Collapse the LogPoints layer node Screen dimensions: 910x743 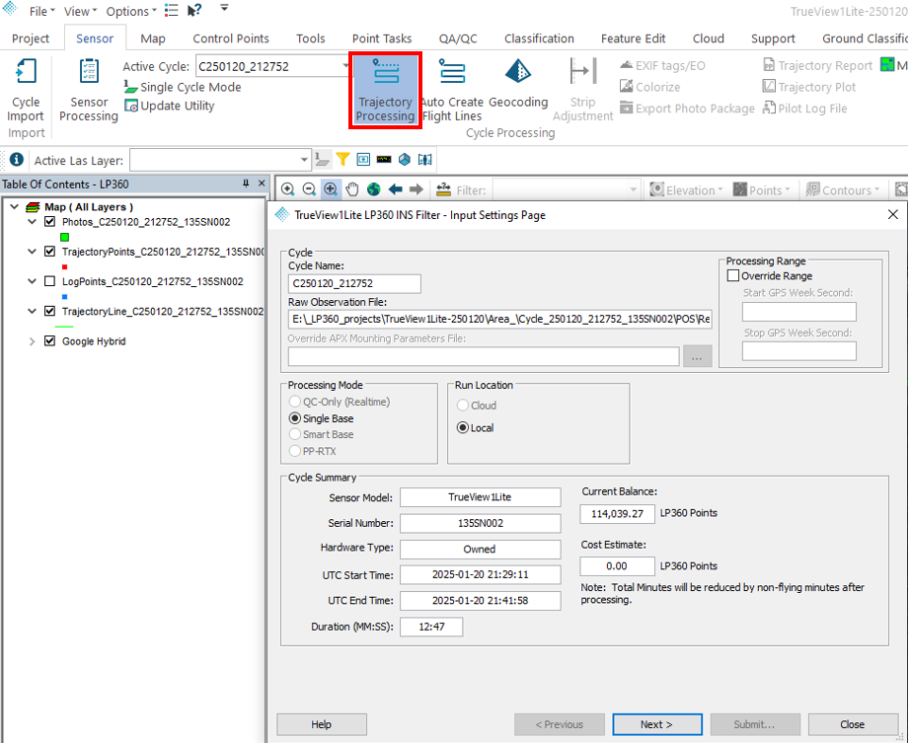[x=32, y=281]
